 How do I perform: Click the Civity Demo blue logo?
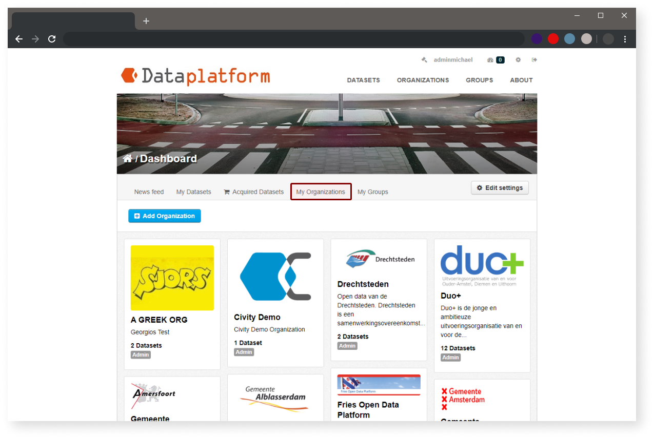pos(275,276)
